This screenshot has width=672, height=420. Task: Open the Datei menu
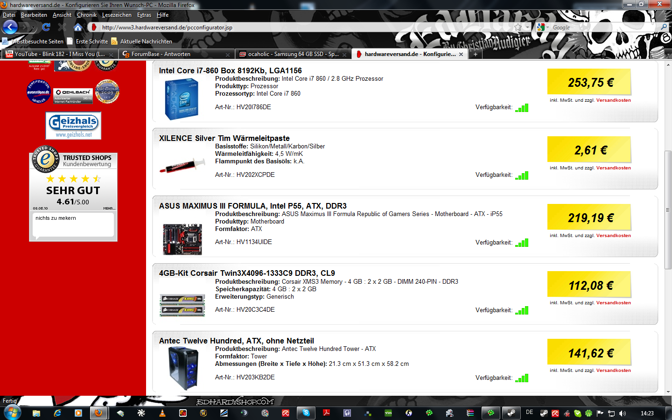[x=9, y=15]
